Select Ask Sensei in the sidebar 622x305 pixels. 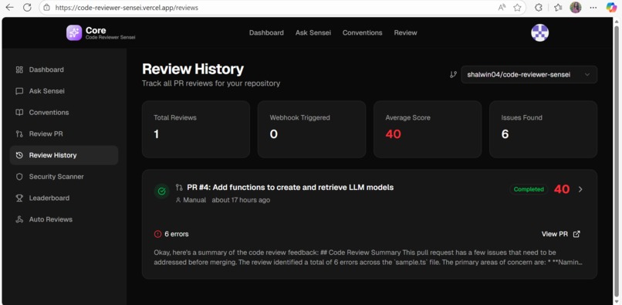click(x=64, y=91)
